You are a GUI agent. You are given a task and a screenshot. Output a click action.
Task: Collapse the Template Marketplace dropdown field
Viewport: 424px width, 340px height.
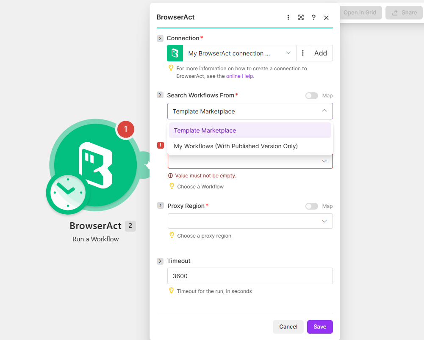tap(250, 111)
